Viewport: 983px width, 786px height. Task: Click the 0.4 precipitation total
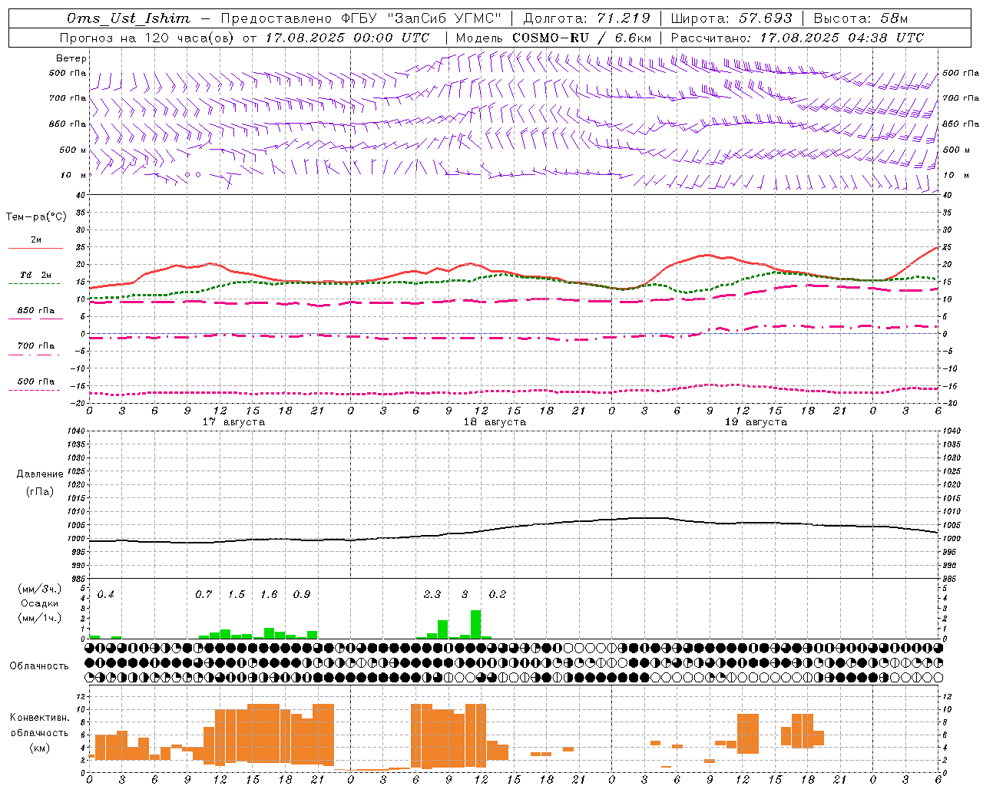point(106,595)
